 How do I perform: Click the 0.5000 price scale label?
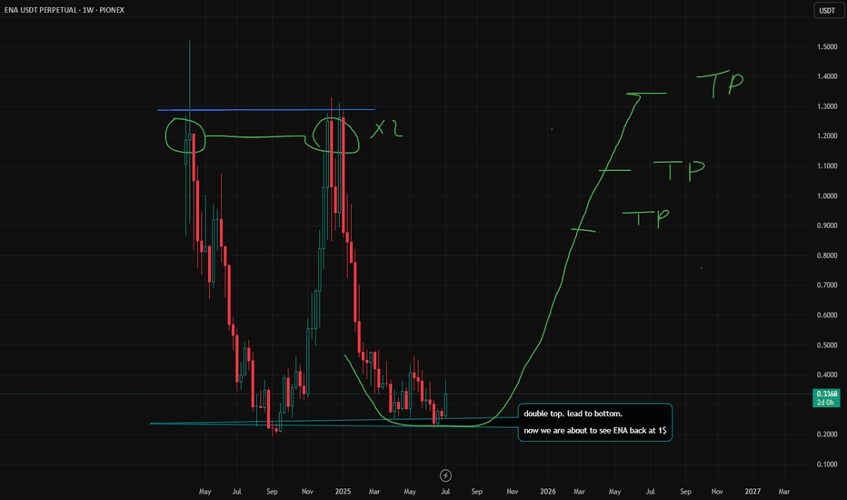827,345
